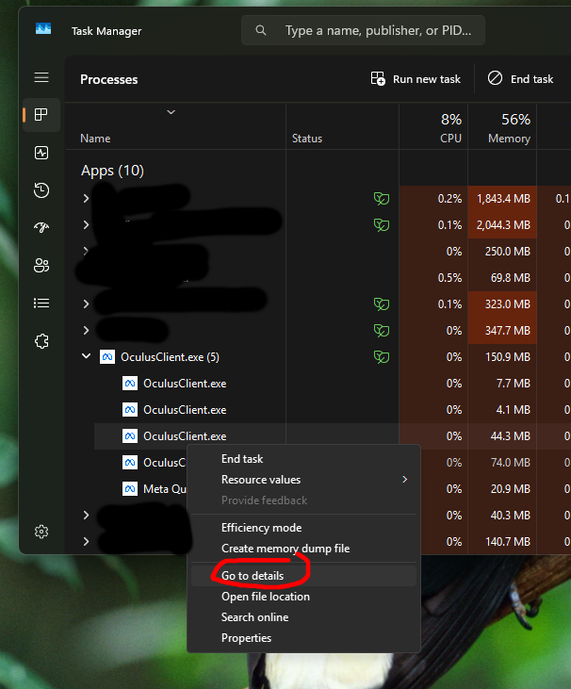Open App history sidebar icon

tap(41, 190)
